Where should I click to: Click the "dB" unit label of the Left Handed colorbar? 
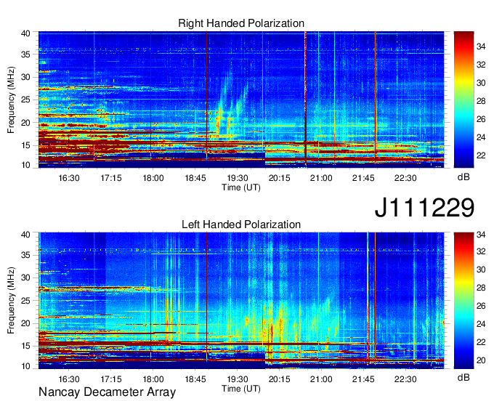[x=463, y=377]
